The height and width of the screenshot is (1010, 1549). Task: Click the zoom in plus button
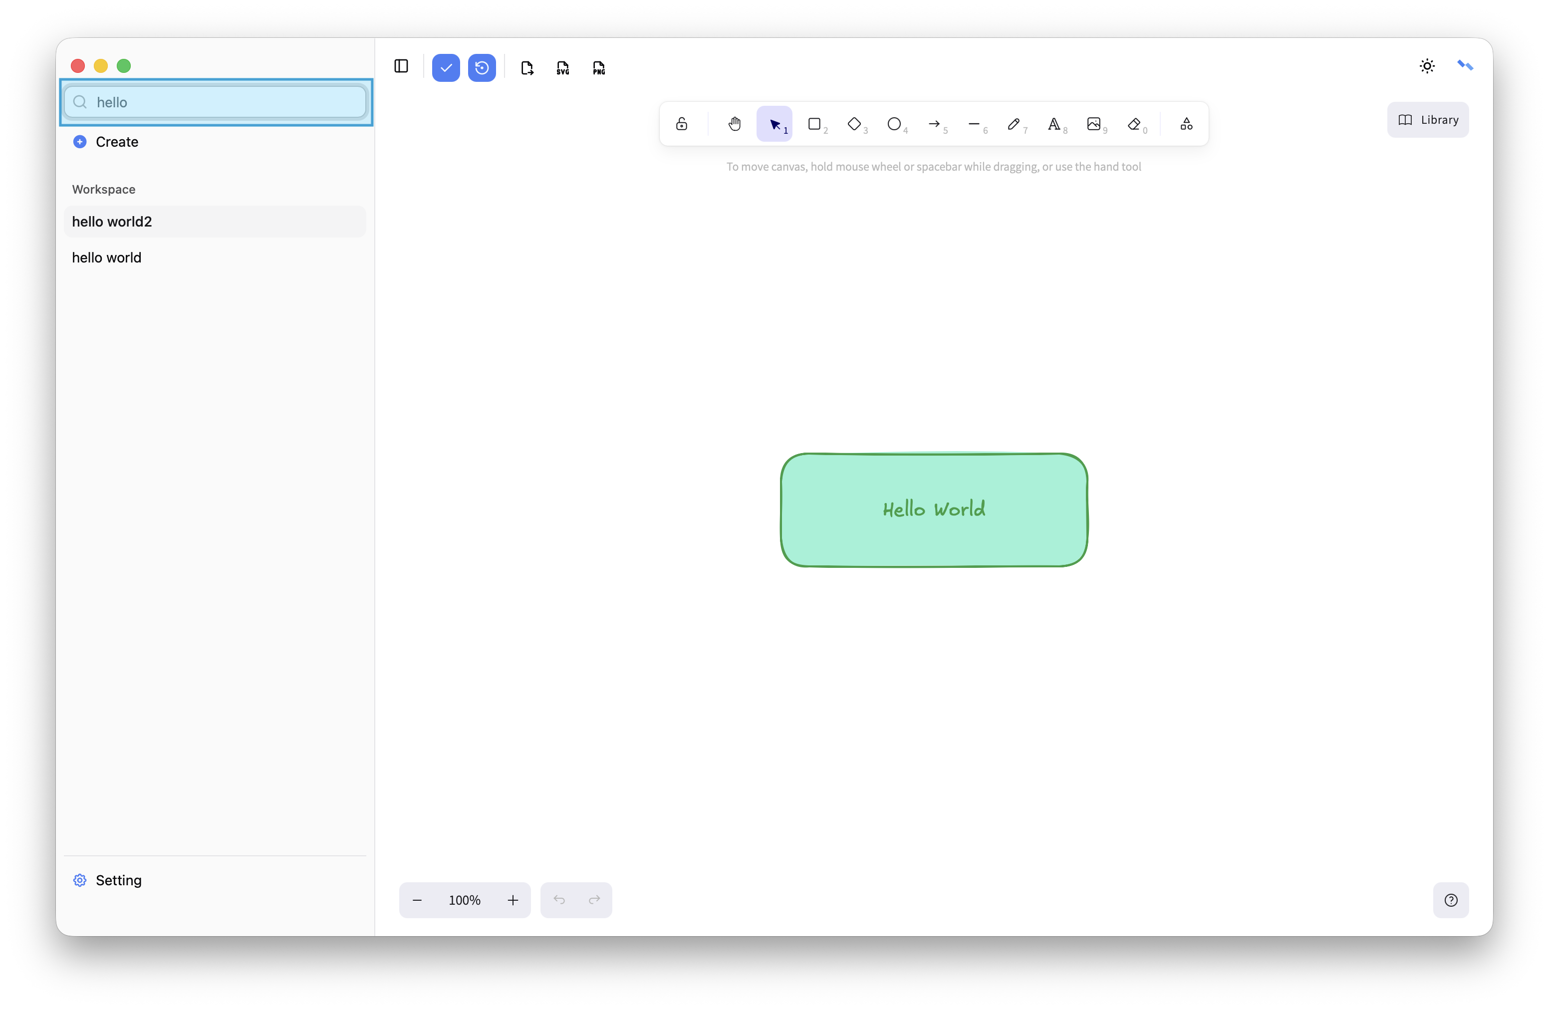pyautogui.click(x=513, y=900)
